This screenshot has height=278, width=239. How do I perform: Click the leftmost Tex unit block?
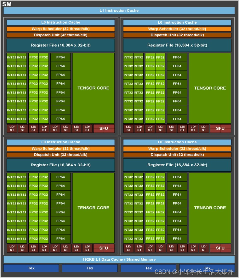[x=31, y=268]
